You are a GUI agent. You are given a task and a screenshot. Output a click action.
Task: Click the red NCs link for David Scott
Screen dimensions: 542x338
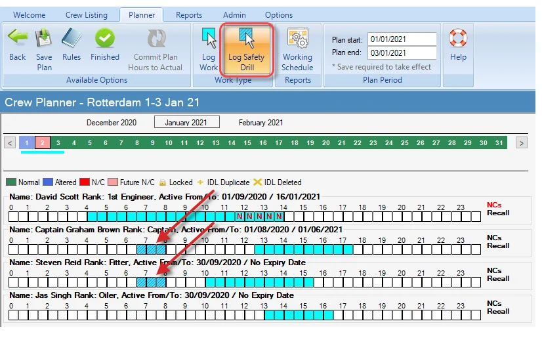[x=494, y=205]
